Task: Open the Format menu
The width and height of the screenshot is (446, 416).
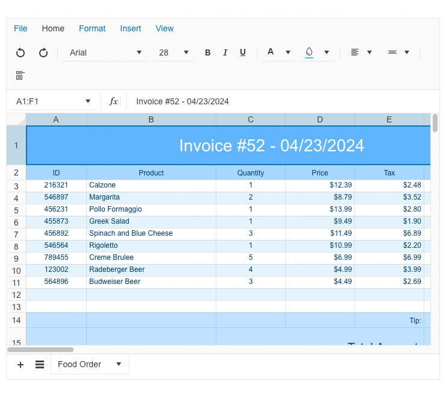Action: (92, 28)
